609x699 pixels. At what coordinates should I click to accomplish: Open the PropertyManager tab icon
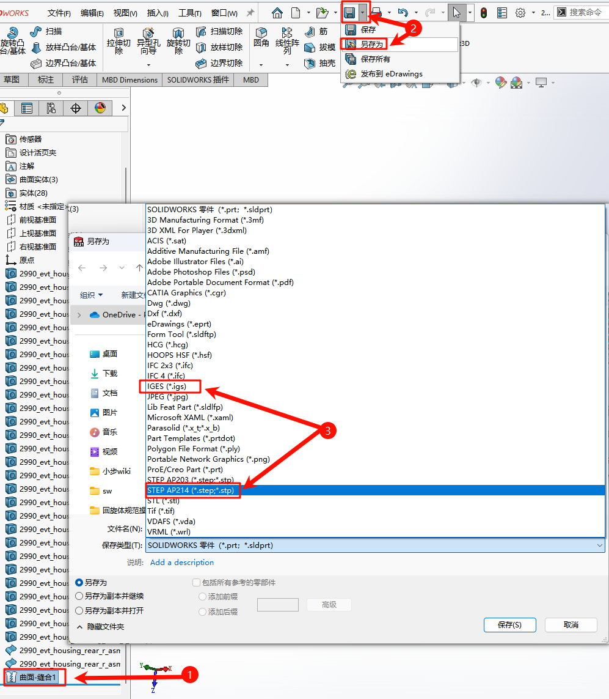pyautogui.click(x=27, y=108)
